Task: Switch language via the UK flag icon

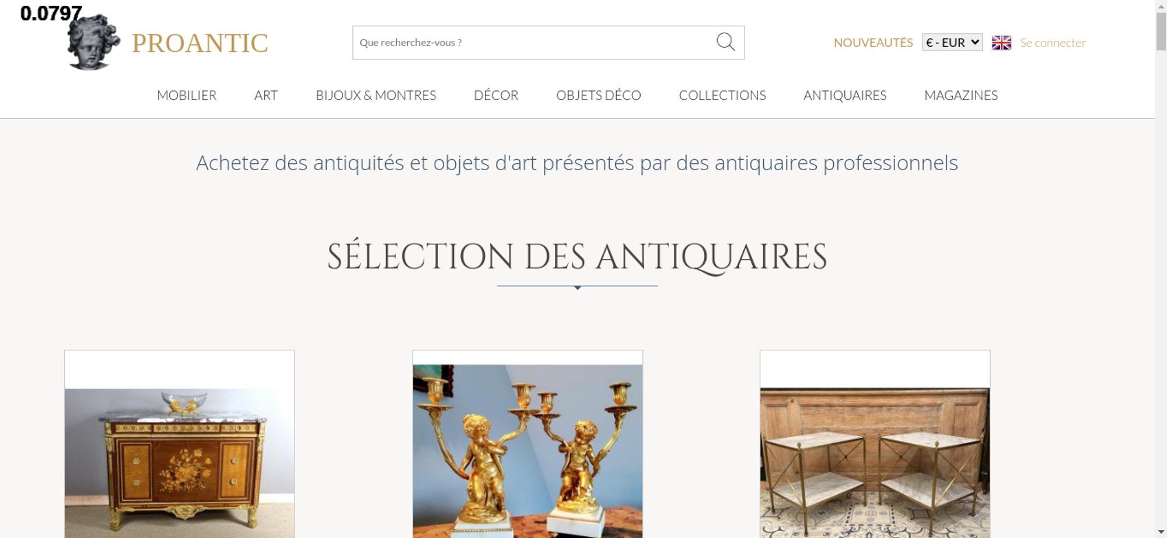Action: (x=1001, y=43)
